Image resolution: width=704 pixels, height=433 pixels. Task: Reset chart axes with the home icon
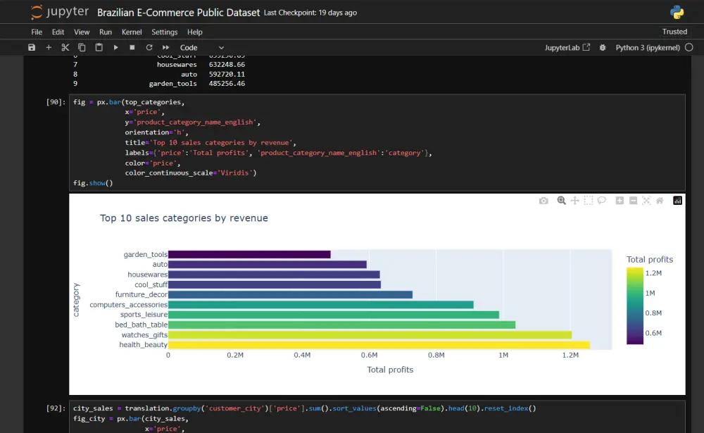pyautogui.click(x=658, y=201)
